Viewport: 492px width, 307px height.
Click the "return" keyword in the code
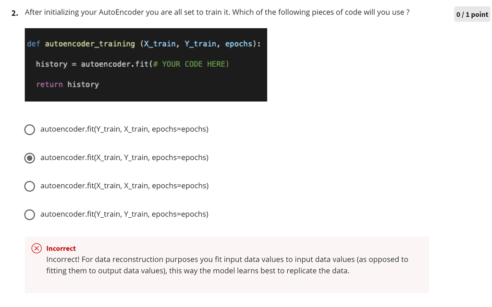click(49, 84)
